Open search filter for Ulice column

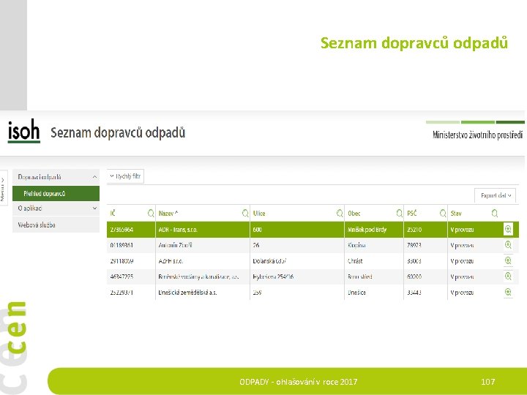click(x=340, y=213)
